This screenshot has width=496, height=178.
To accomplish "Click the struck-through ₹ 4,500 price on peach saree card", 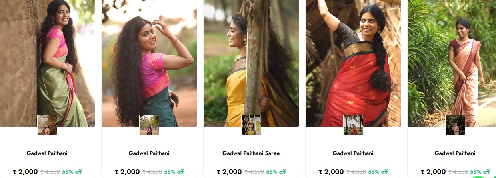I will [458, 172].
